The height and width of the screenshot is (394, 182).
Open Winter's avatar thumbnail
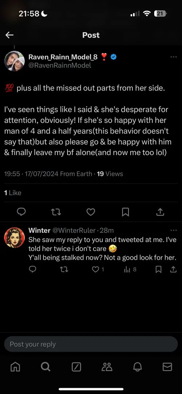15,237
